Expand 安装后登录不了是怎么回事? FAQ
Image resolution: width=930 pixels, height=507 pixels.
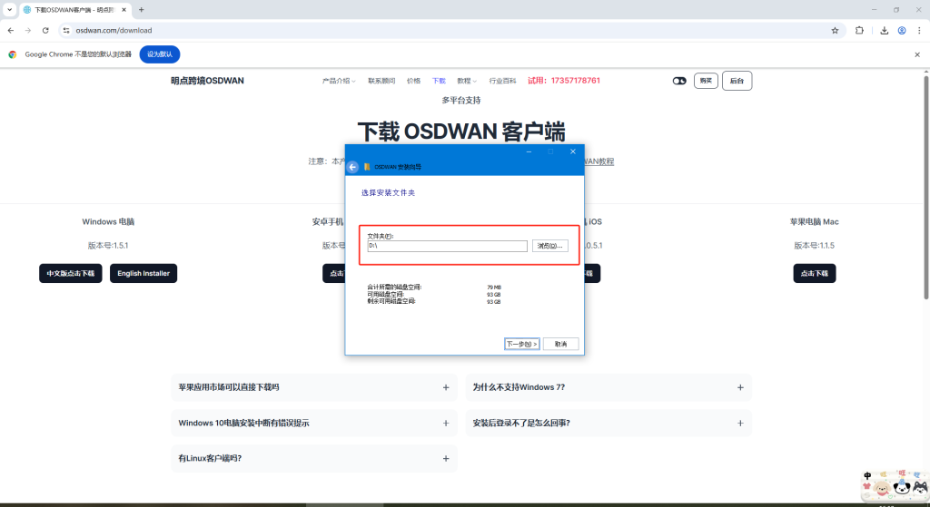[608, 423]
